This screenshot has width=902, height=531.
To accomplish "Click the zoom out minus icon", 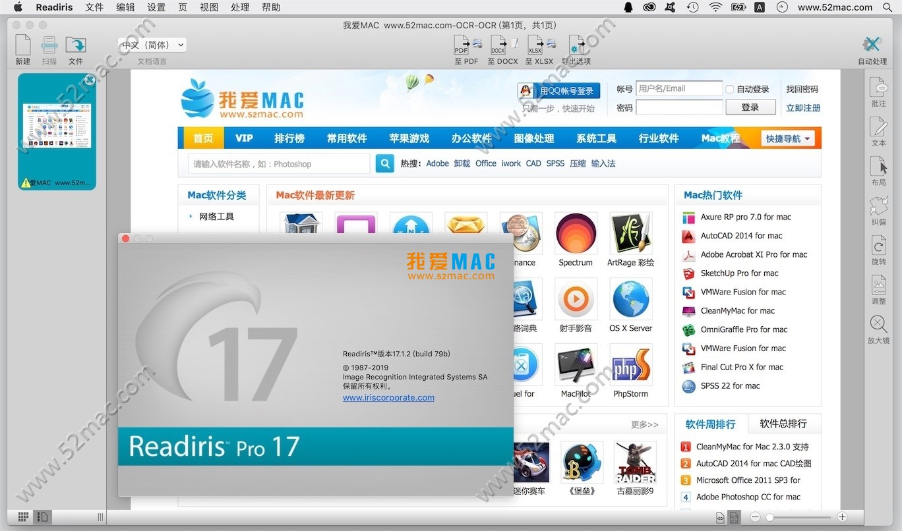I will [756, 517].
